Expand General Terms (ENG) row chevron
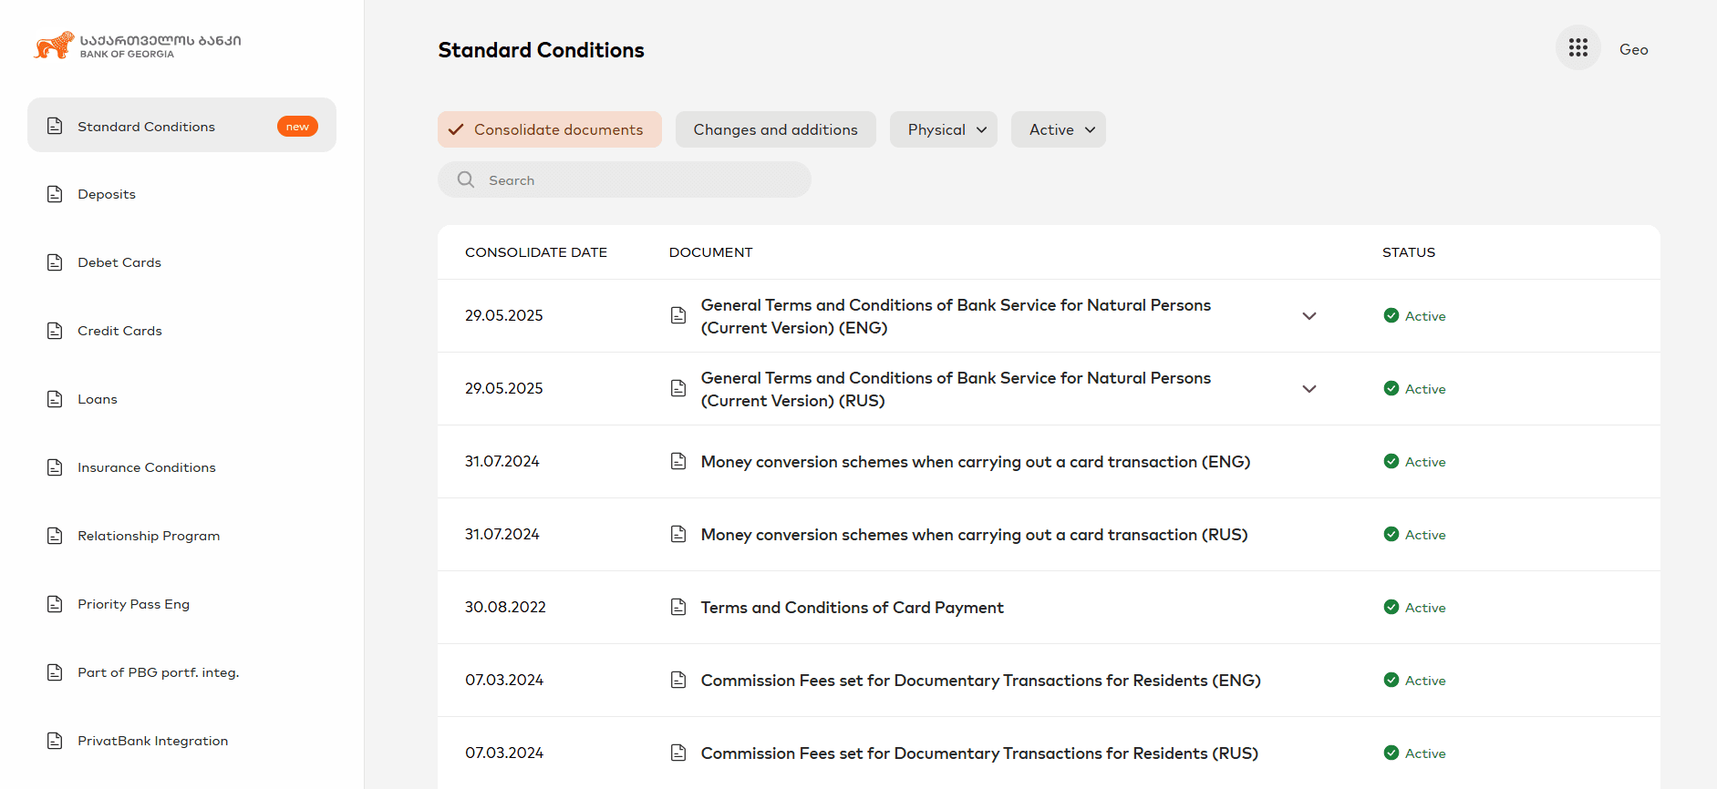1717x789 pixels. [1308, 316]
